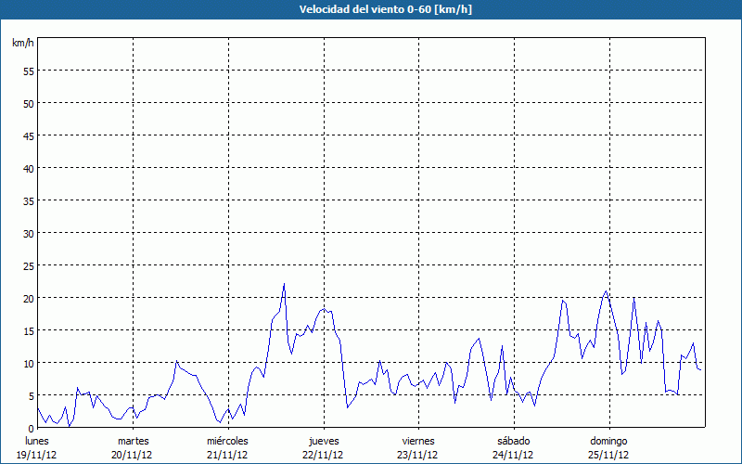Select the 55 tick label on the y-axis
Screen dimensions: 742x464
click(x=28, y=71)
